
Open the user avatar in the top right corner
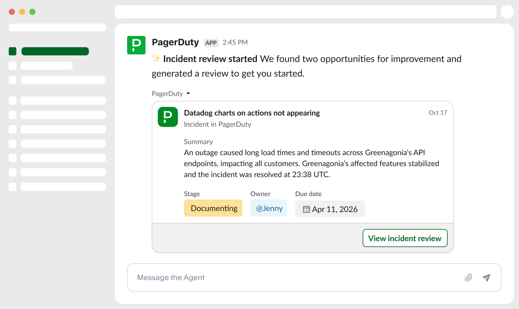click(x=507, y=12)
